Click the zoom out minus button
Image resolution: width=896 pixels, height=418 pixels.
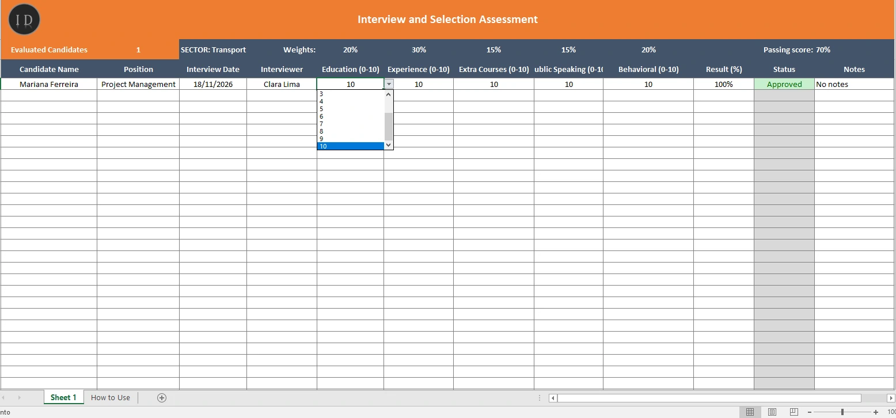810,412
